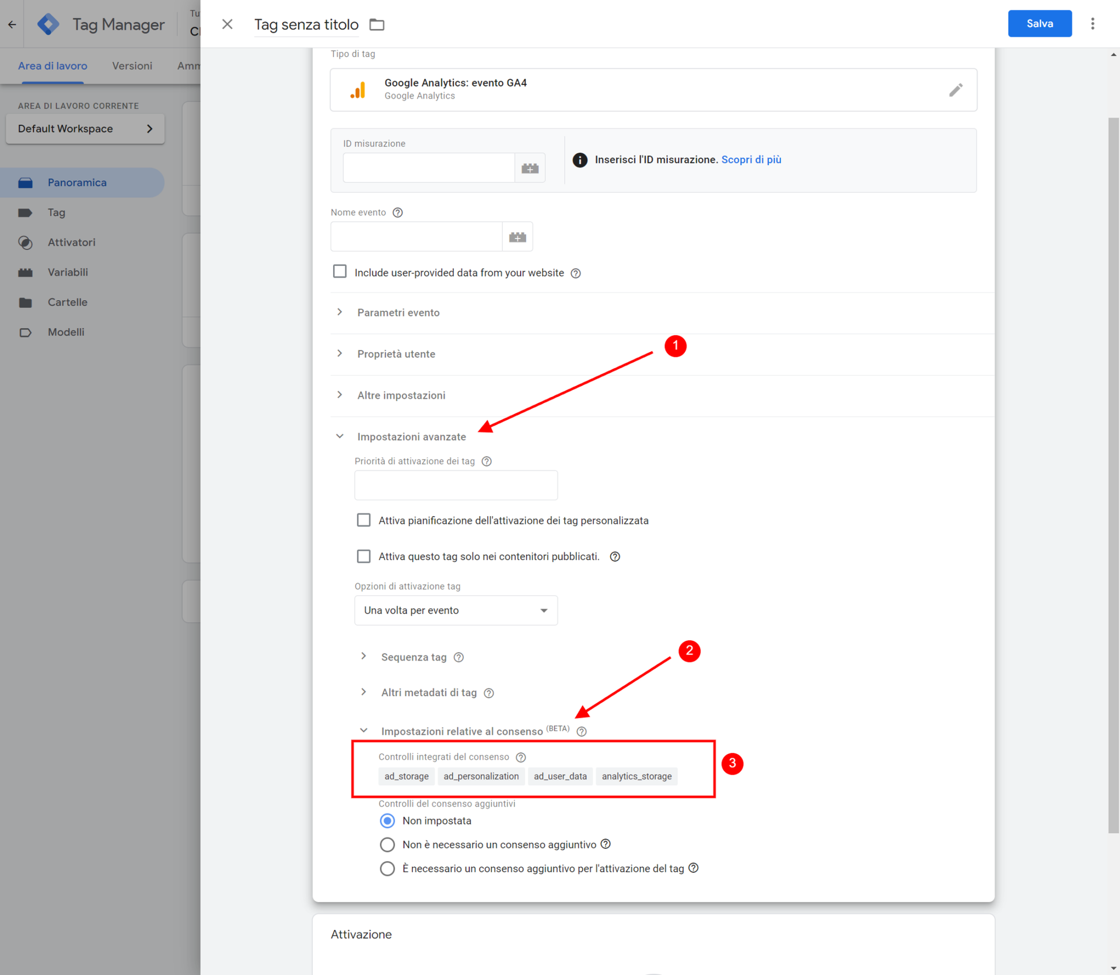Click the info icon in measurement ID notice
The height and width of the screenshot is (975, 1120).
click(x=580, y=160)
